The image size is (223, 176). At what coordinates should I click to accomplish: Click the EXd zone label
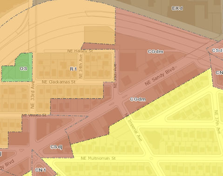point(177,8)
